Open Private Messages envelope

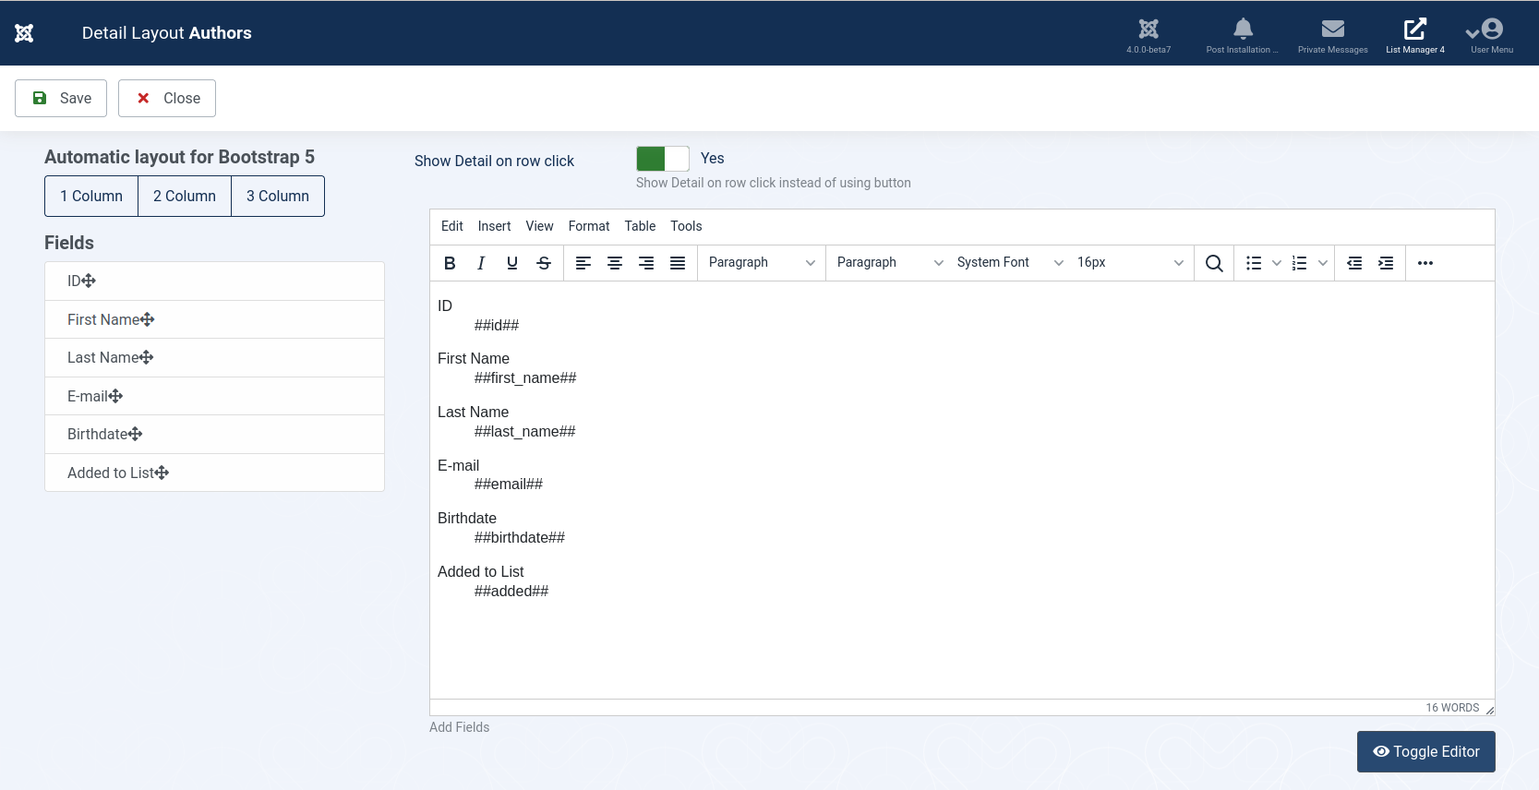[1332, 35]
